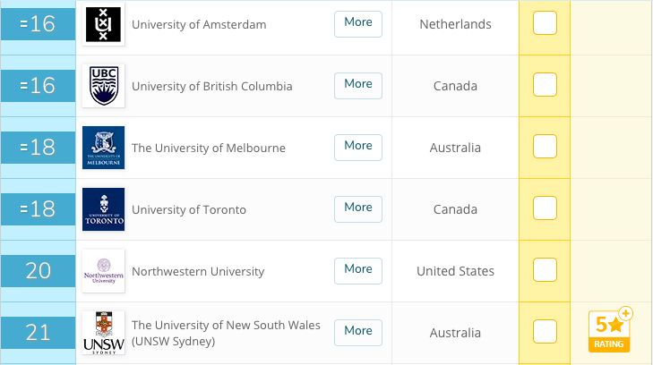This screenshot has height=365, width=653.
Task: Click the UNSW Sydney logo
Action: click(103, 333)
